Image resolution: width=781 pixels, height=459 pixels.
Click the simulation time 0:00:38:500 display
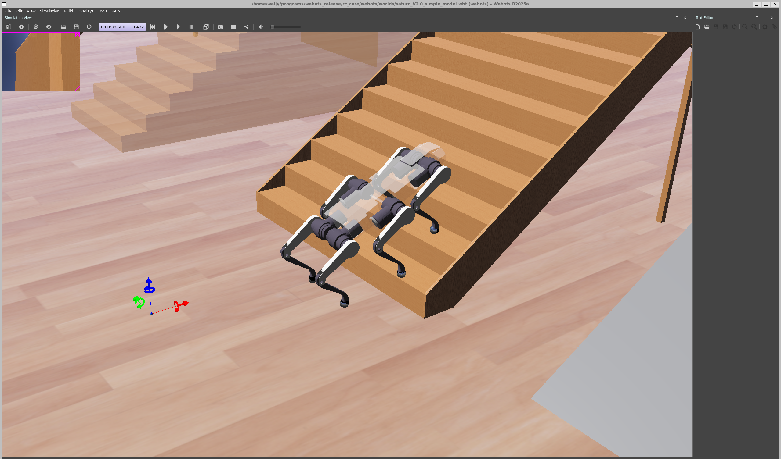pos(122,27)
